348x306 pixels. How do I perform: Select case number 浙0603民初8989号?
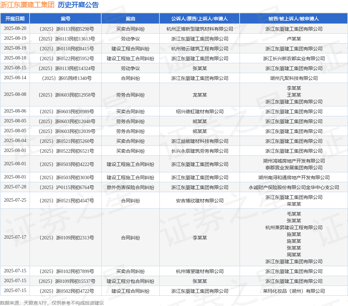[75, 112]
